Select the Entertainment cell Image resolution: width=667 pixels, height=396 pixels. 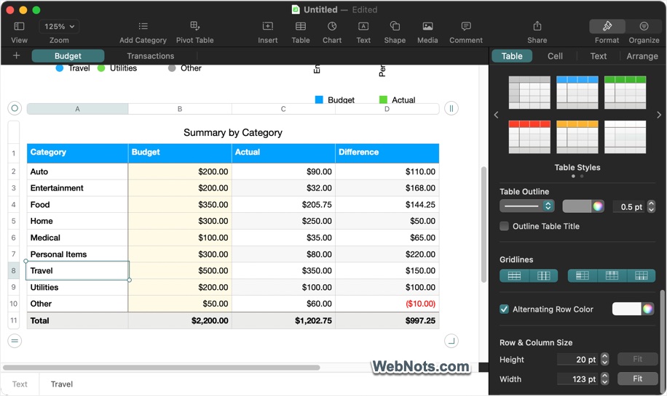click(x=77, y=188)
